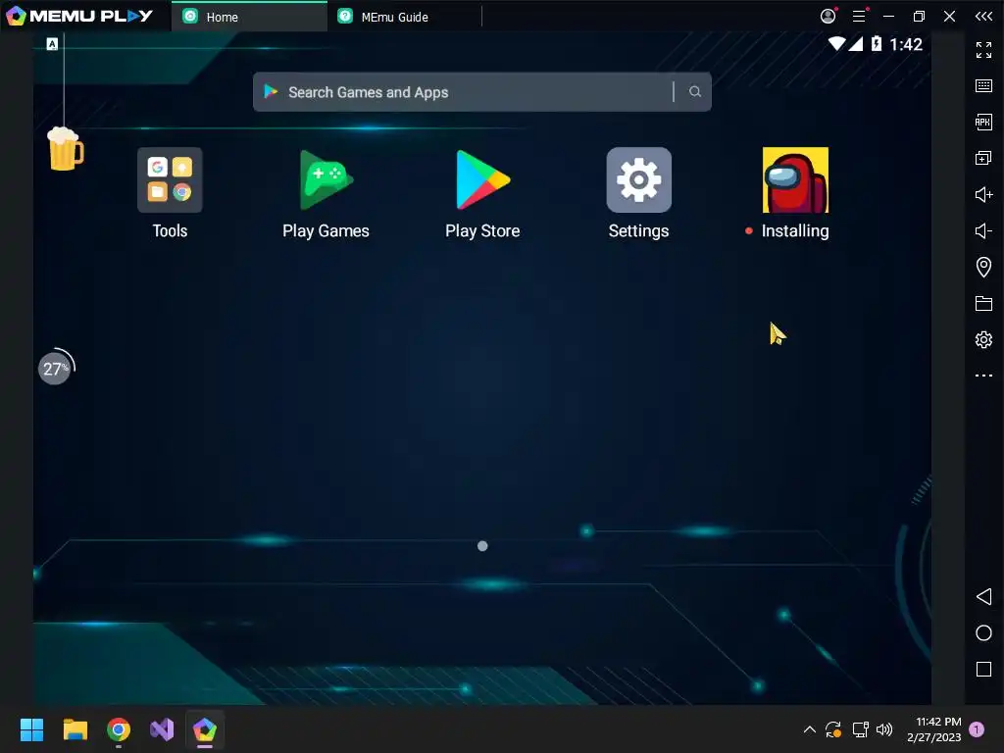Show more sidebar tools (three dots)
Image resolution: width=1004 pixels, height=753 pixels.
tap(983, 376)
